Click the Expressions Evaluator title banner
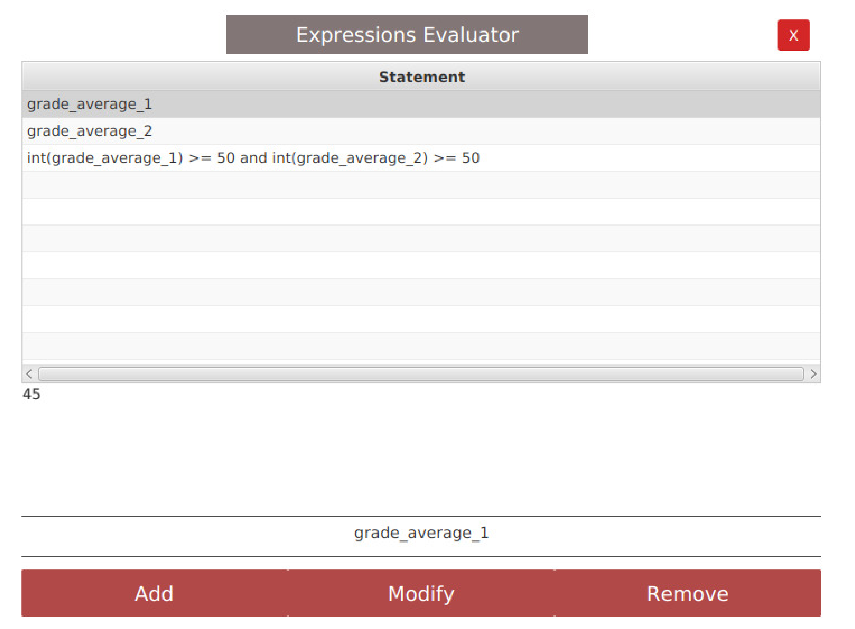855x629 pixels. [x=407, y=35]
